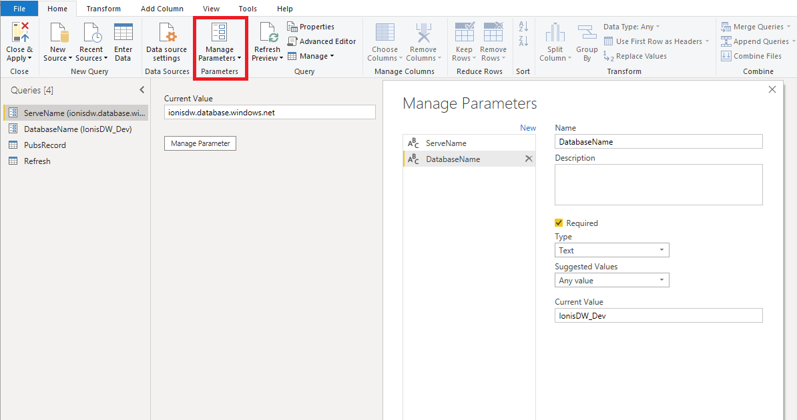Viewport: 797px width, 420px height.
Task: Open the Tools menu
Action: pyautogui.click(x=248, y=9)
